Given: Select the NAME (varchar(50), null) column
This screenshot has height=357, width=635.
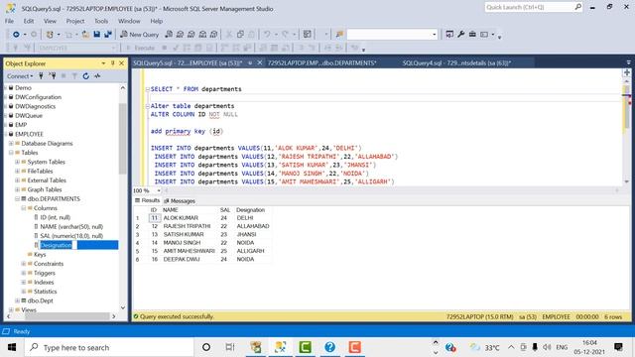Looking at the screenshot, I should coord(71,227).
